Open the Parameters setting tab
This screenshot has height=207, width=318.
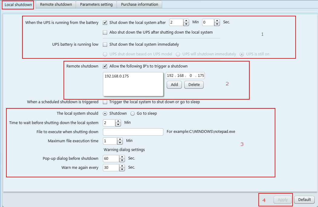click(96, 5)
